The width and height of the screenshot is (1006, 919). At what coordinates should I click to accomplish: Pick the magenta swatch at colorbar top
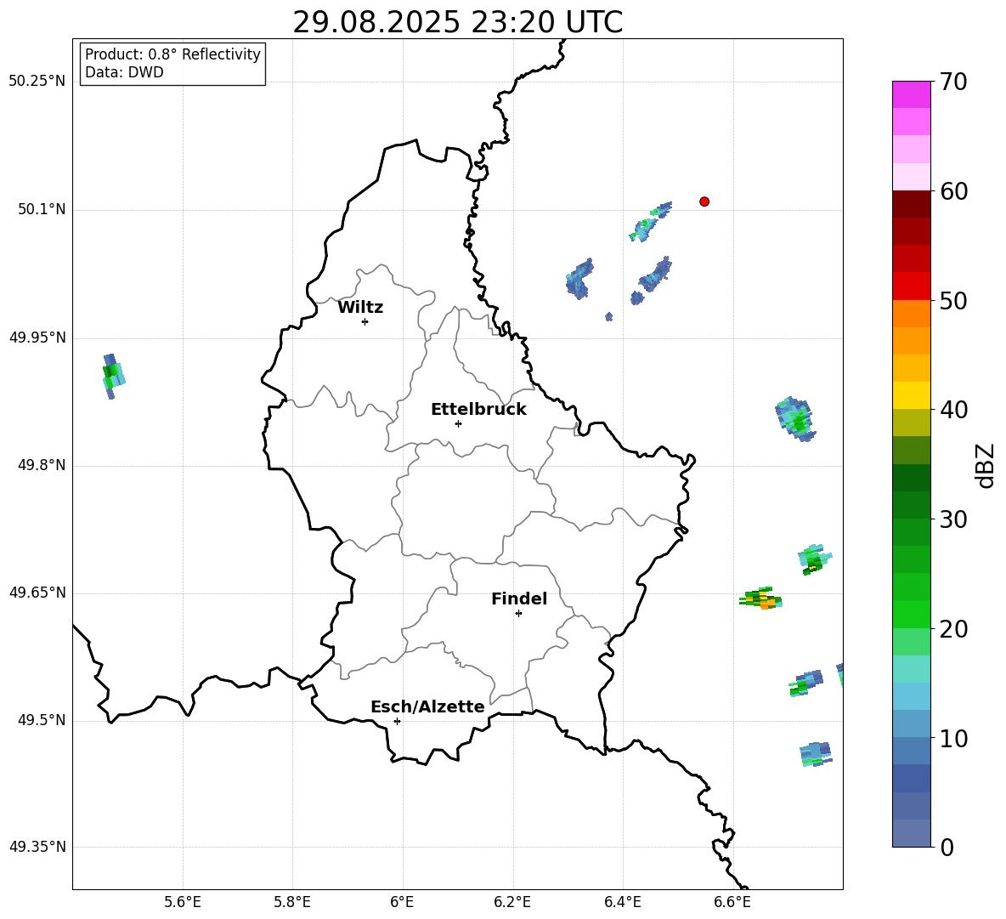pos(911,94)
